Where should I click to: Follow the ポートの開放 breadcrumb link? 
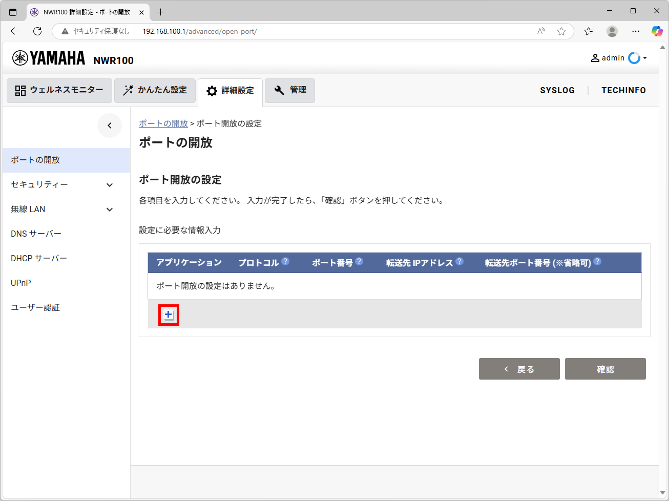(163, 123)
